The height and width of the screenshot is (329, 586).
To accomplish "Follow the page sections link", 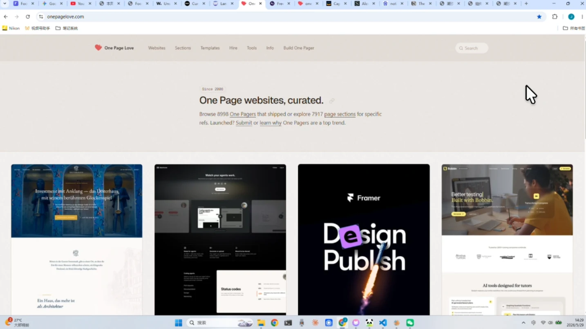I will pyautogui.click(x=340, y=114).
